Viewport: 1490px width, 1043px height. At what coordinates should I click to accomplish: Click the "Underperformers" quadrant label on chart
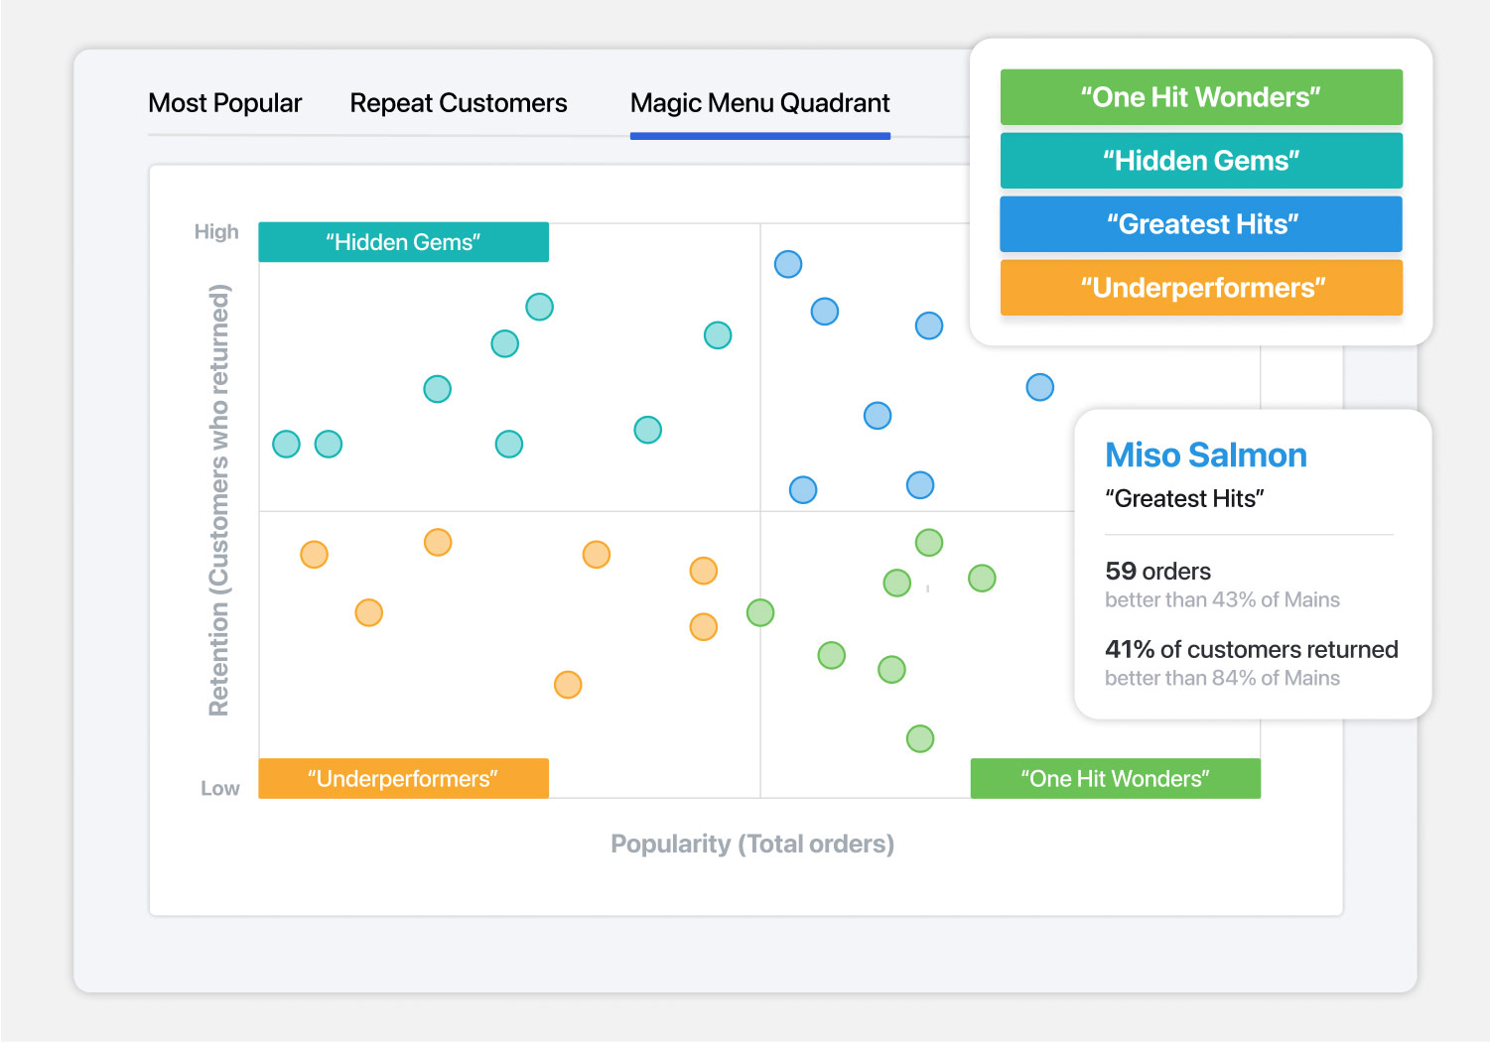coord(404,779)
